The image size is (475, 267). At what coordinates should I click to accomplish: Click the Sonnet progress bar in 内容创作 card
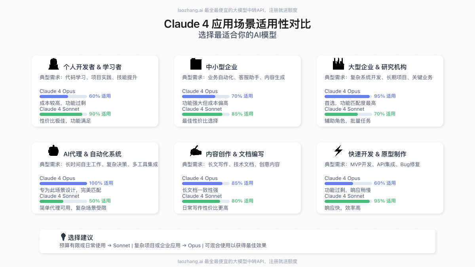click(x=206, y=201)
